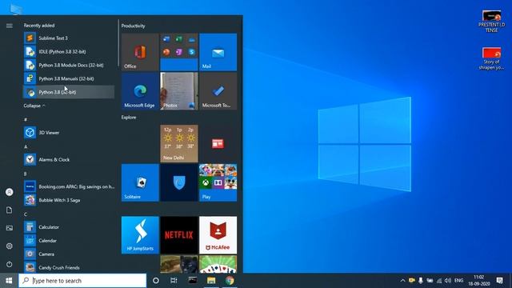Viewport: 512px width, 288px height.
Task: Open the Solitaire tile
Action: (x=140, y=183)
